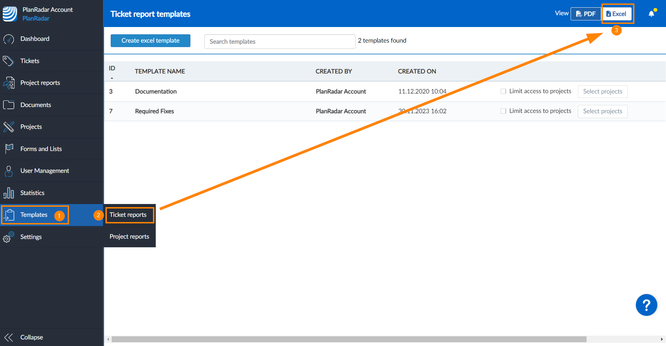The image size is (666, 346).
Task: Sort by CREATED ON column header
Action: pyautogui.click(x=417, y=71)
